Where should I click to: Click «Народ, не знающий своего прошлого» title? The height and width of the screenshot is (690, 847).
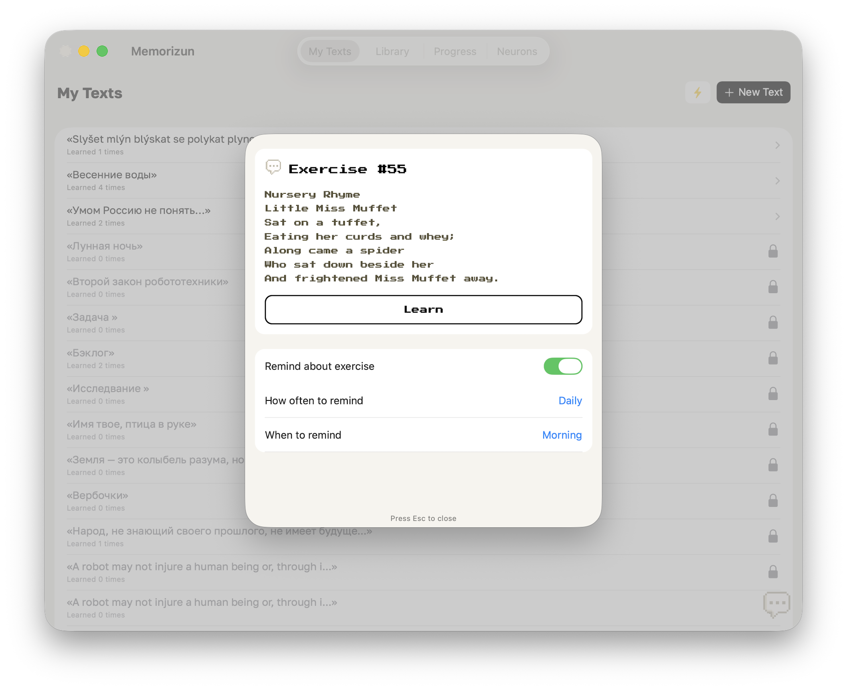pyautogui.click(x=219, y=531)
